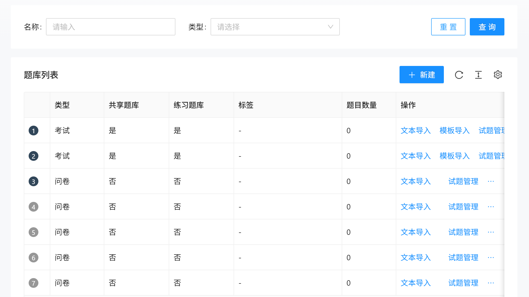Click 文本导入 link in row 1
Image resolution: width=529 pixels, height=297 pixels.
click(x=415, y=131)
